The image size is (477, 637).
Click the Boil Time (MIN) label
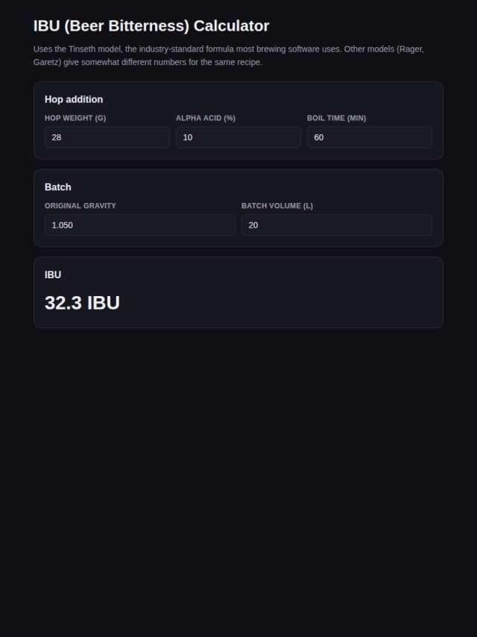pos(337,118)
